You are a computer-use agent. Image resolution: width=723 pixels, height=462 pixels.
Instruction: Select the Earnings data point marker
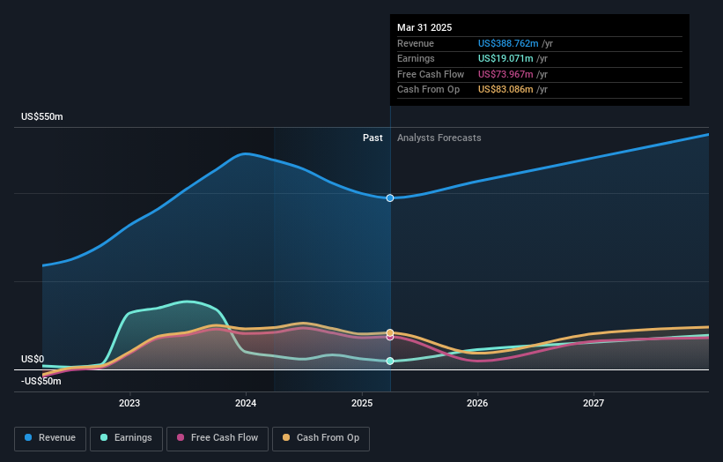pyautogui.click(x=390, y=361)
